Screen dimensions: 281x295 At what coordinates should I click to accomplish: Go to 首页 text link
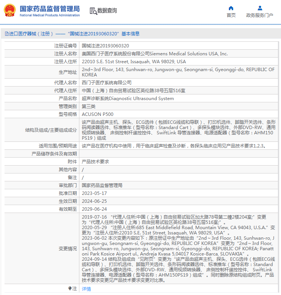tap(231, 15)
